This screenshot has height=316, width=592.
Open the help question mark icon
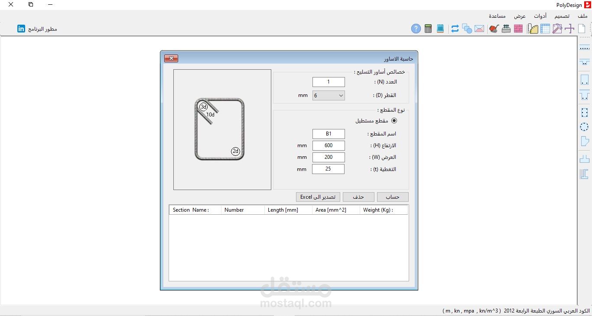click(x=416, y=29)
